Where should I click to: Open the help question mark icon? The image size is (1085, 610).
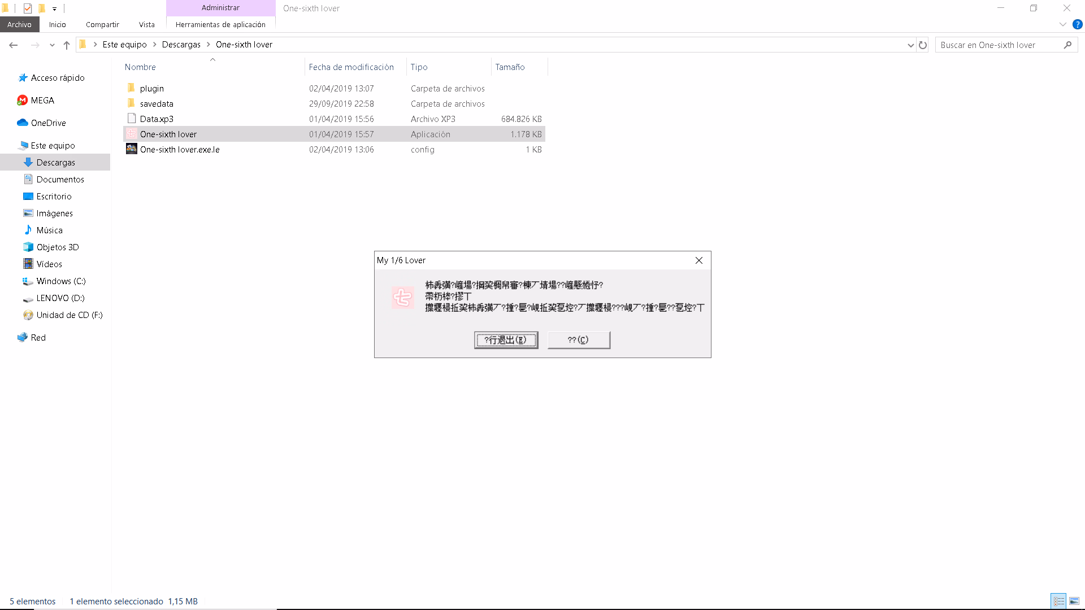pos(1077,24)
